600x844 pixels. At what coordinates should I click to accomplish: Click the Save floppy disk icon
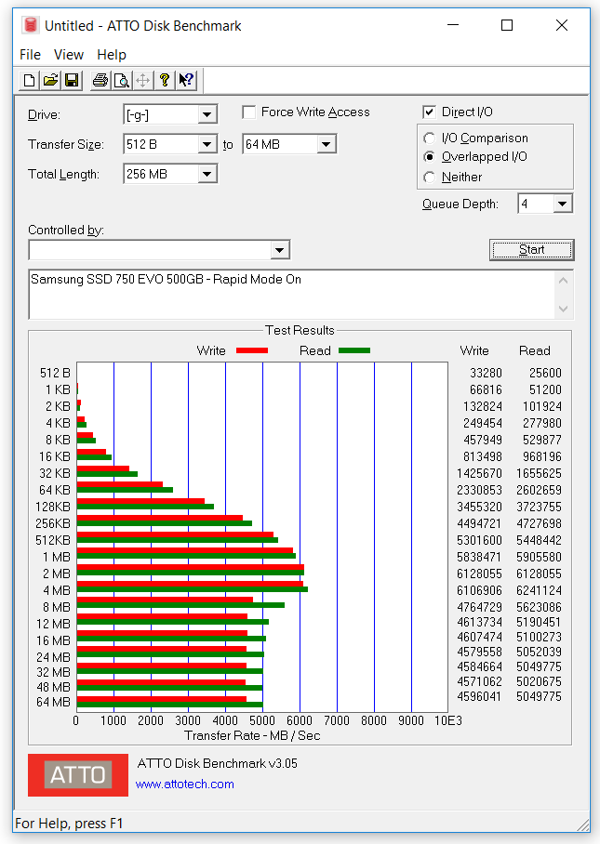[71, 81]
